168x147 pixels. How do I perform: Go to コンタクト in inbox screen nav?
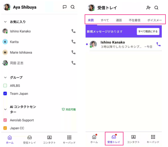[133, 139]
